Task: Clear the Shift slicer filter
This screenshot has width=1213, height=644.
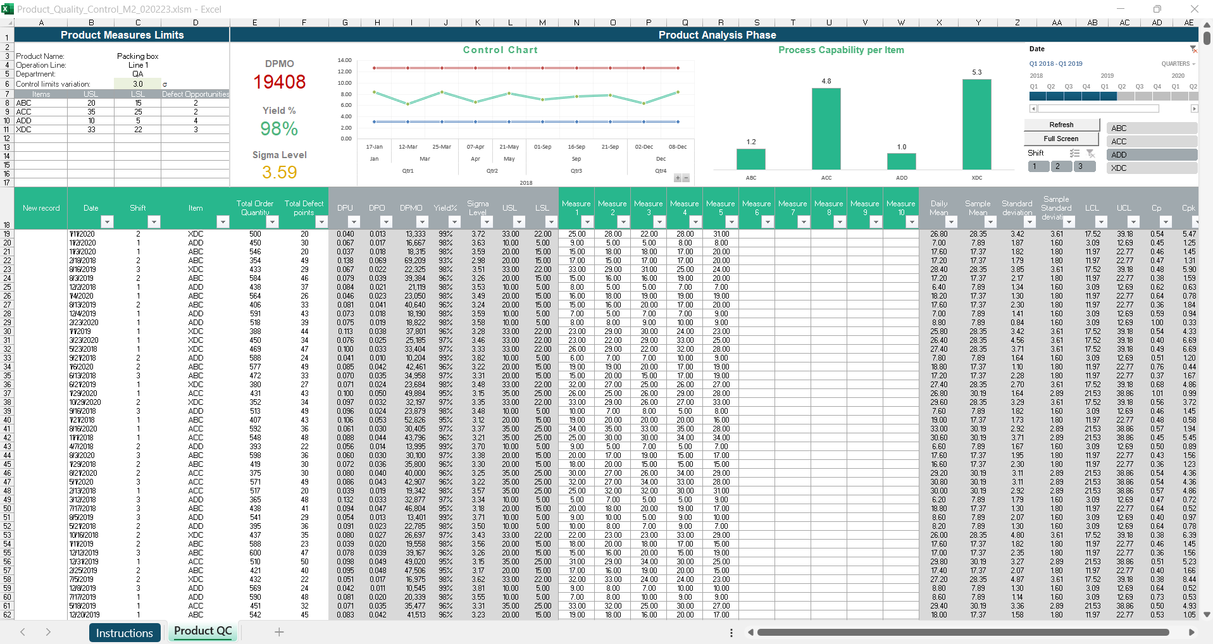Action: 1090,153
